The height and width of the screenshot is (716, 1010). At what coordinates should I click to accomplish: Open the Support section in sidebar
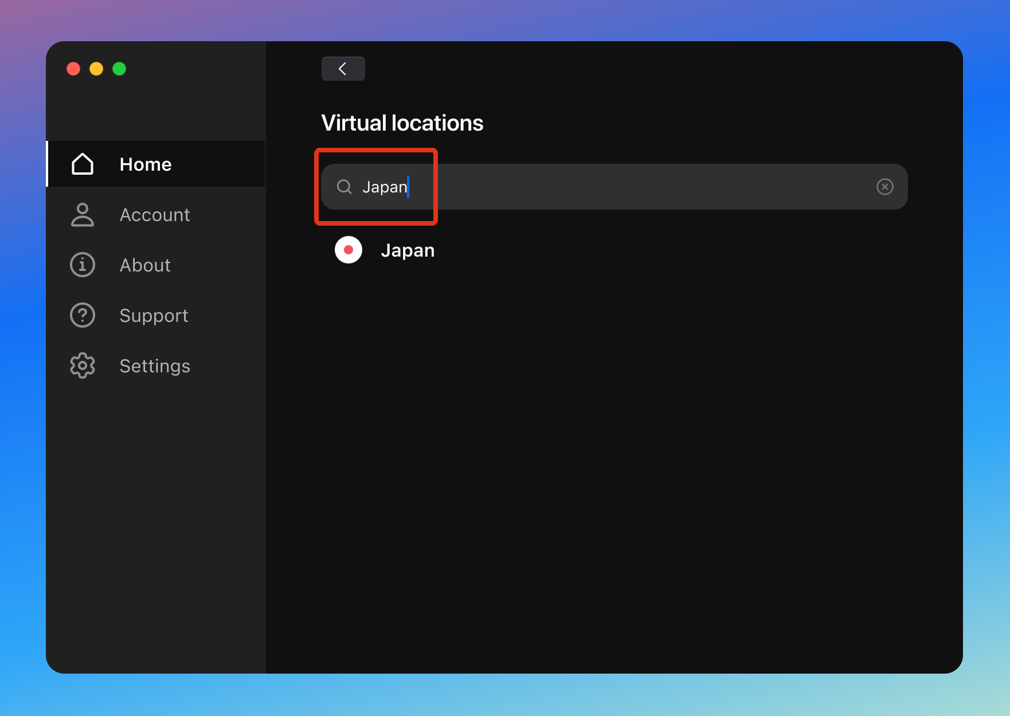coord(156,316)
